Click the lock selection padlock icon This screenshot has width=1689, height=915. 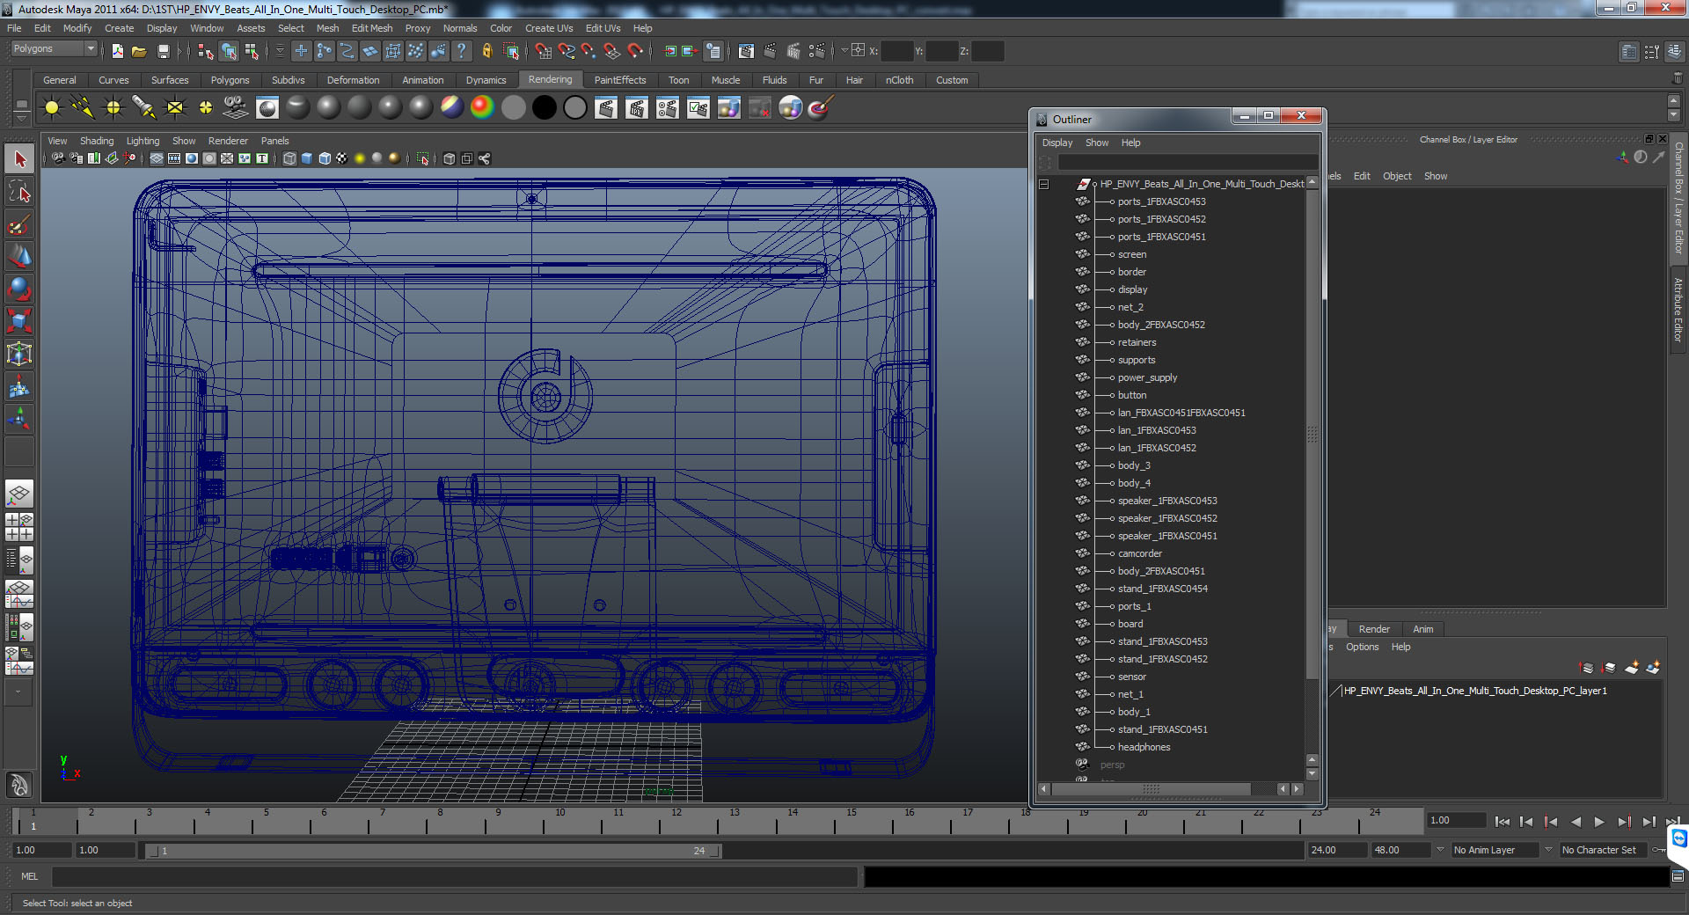pos(486,51)
